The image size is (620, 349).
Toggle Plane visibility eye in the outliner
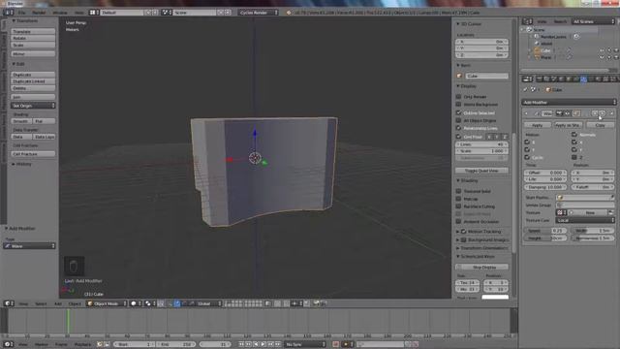[x=602, y=57]
